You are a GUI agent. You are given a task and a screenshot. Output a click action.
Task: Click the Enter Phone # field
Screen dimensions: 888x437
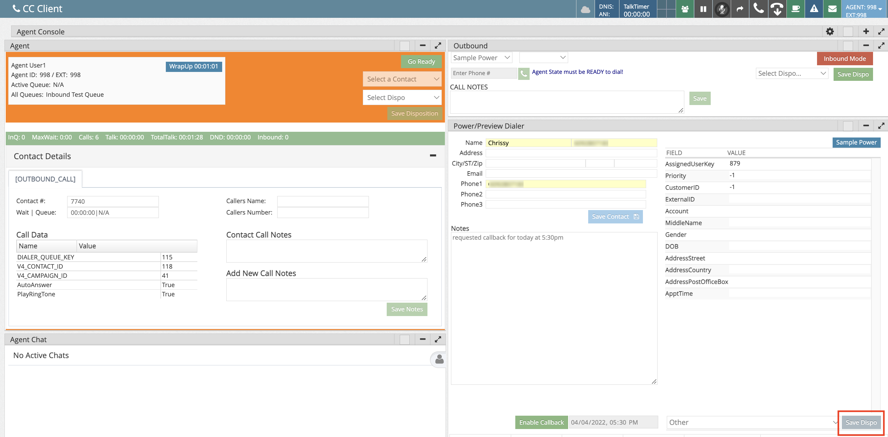[484, 73]
